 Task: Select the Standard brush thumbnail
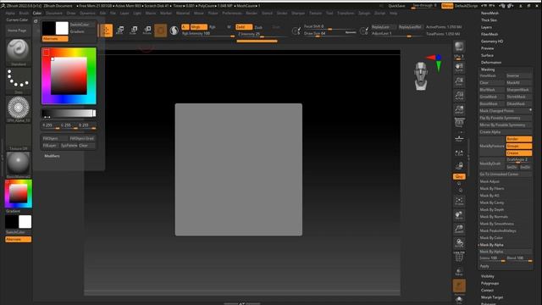(x=19, y=51)
